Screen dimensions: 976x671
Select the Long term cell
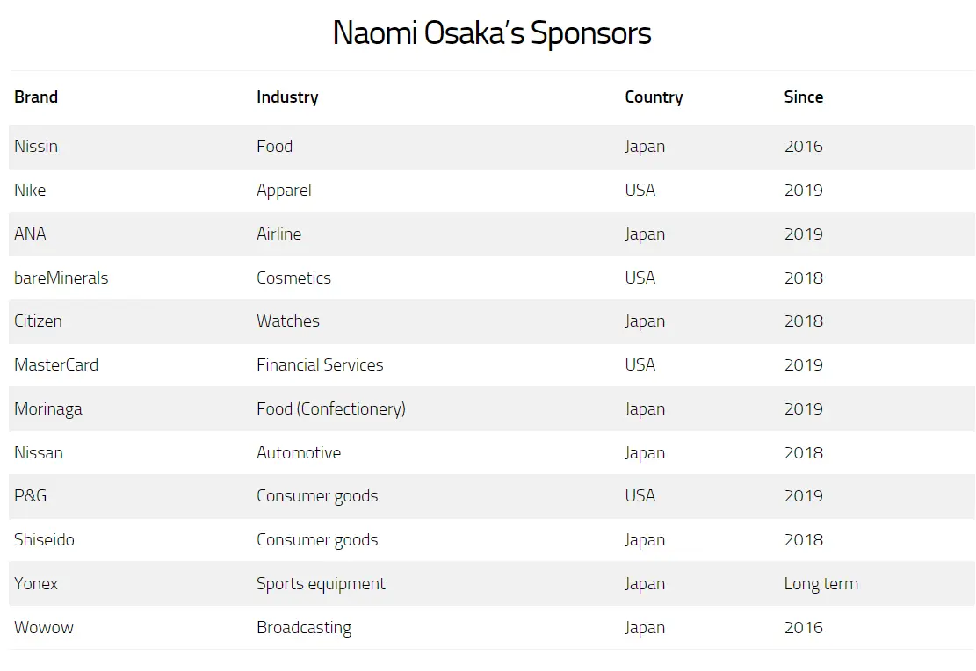(x=821, y=584)
